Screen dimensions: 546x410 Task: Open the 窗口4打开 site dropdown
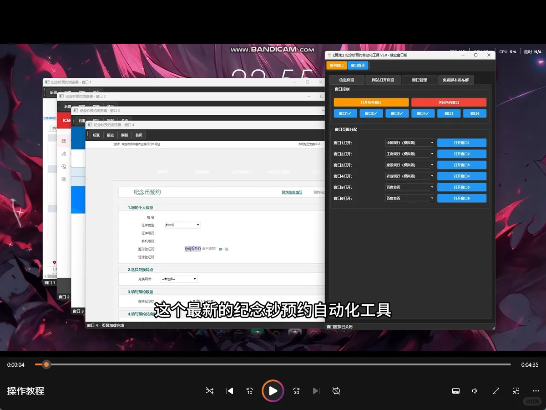pyautogui.click(x=409, y=176)
